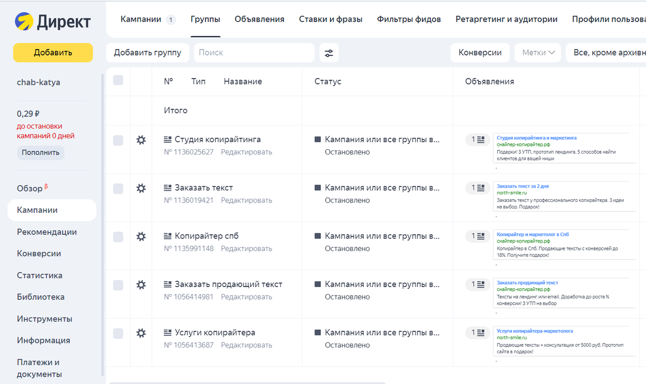Image resolution: width=646 pixels, height=384 pixels.
Task: Focus the Поиск search field
Action: coord(254,53)
